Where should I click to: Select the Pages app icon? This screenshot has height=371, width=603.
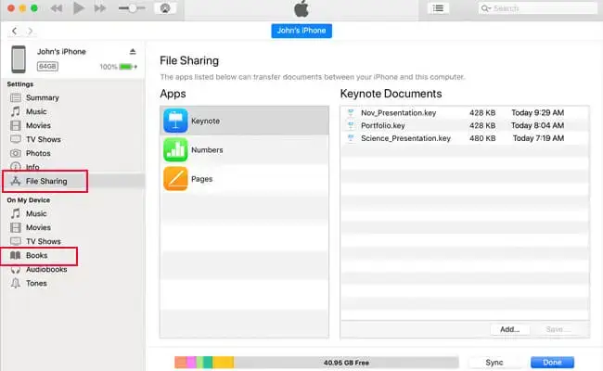coord(175,179)
